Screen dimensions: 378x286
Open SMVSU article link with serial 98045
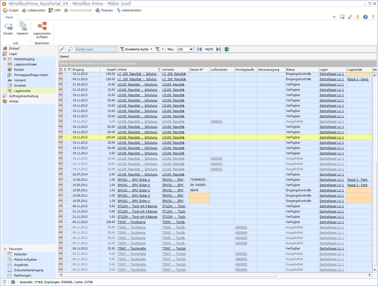click(x=134, y=190)
